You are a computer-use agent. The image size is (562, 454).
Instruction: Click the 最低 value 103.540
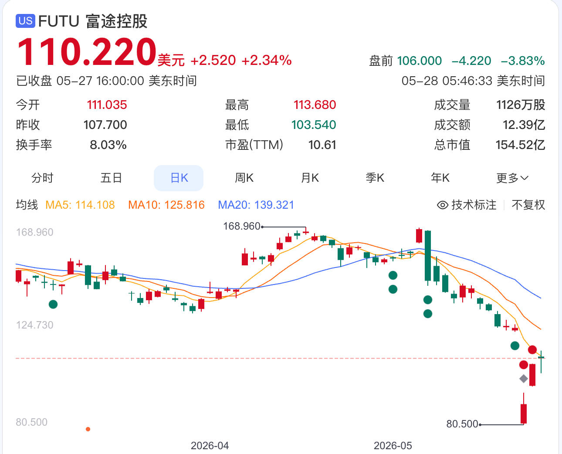[314, 125]
